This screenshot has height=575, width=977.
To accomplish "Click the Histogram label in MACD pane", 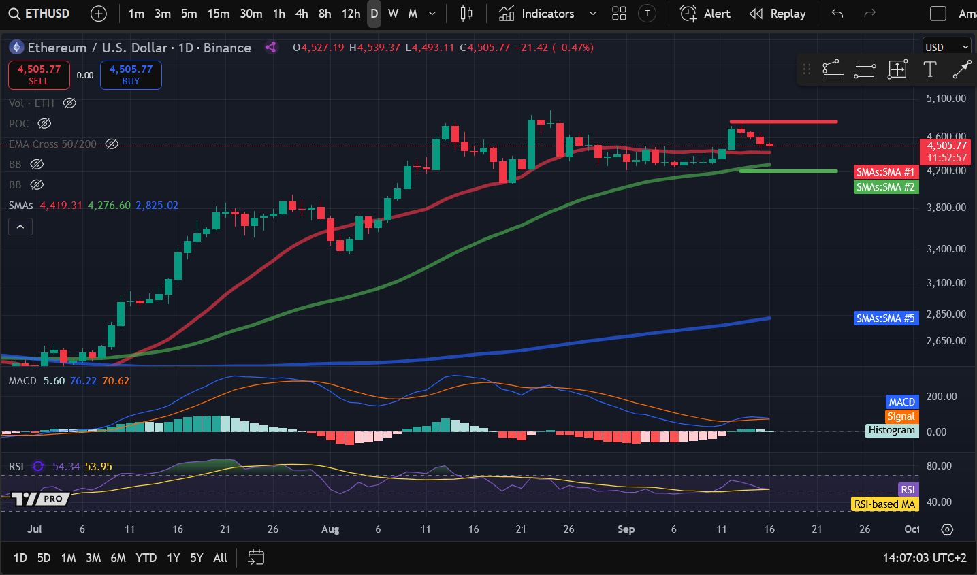I will coord(892,430).
